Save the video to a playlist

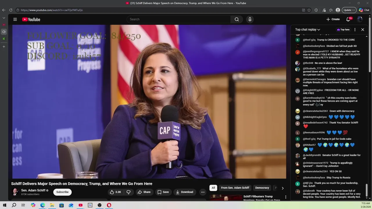163,192
